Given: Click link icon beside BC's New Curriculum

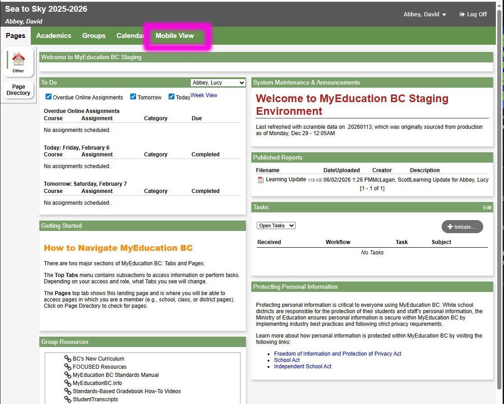Looking at the screenshot, I should 68,359.
